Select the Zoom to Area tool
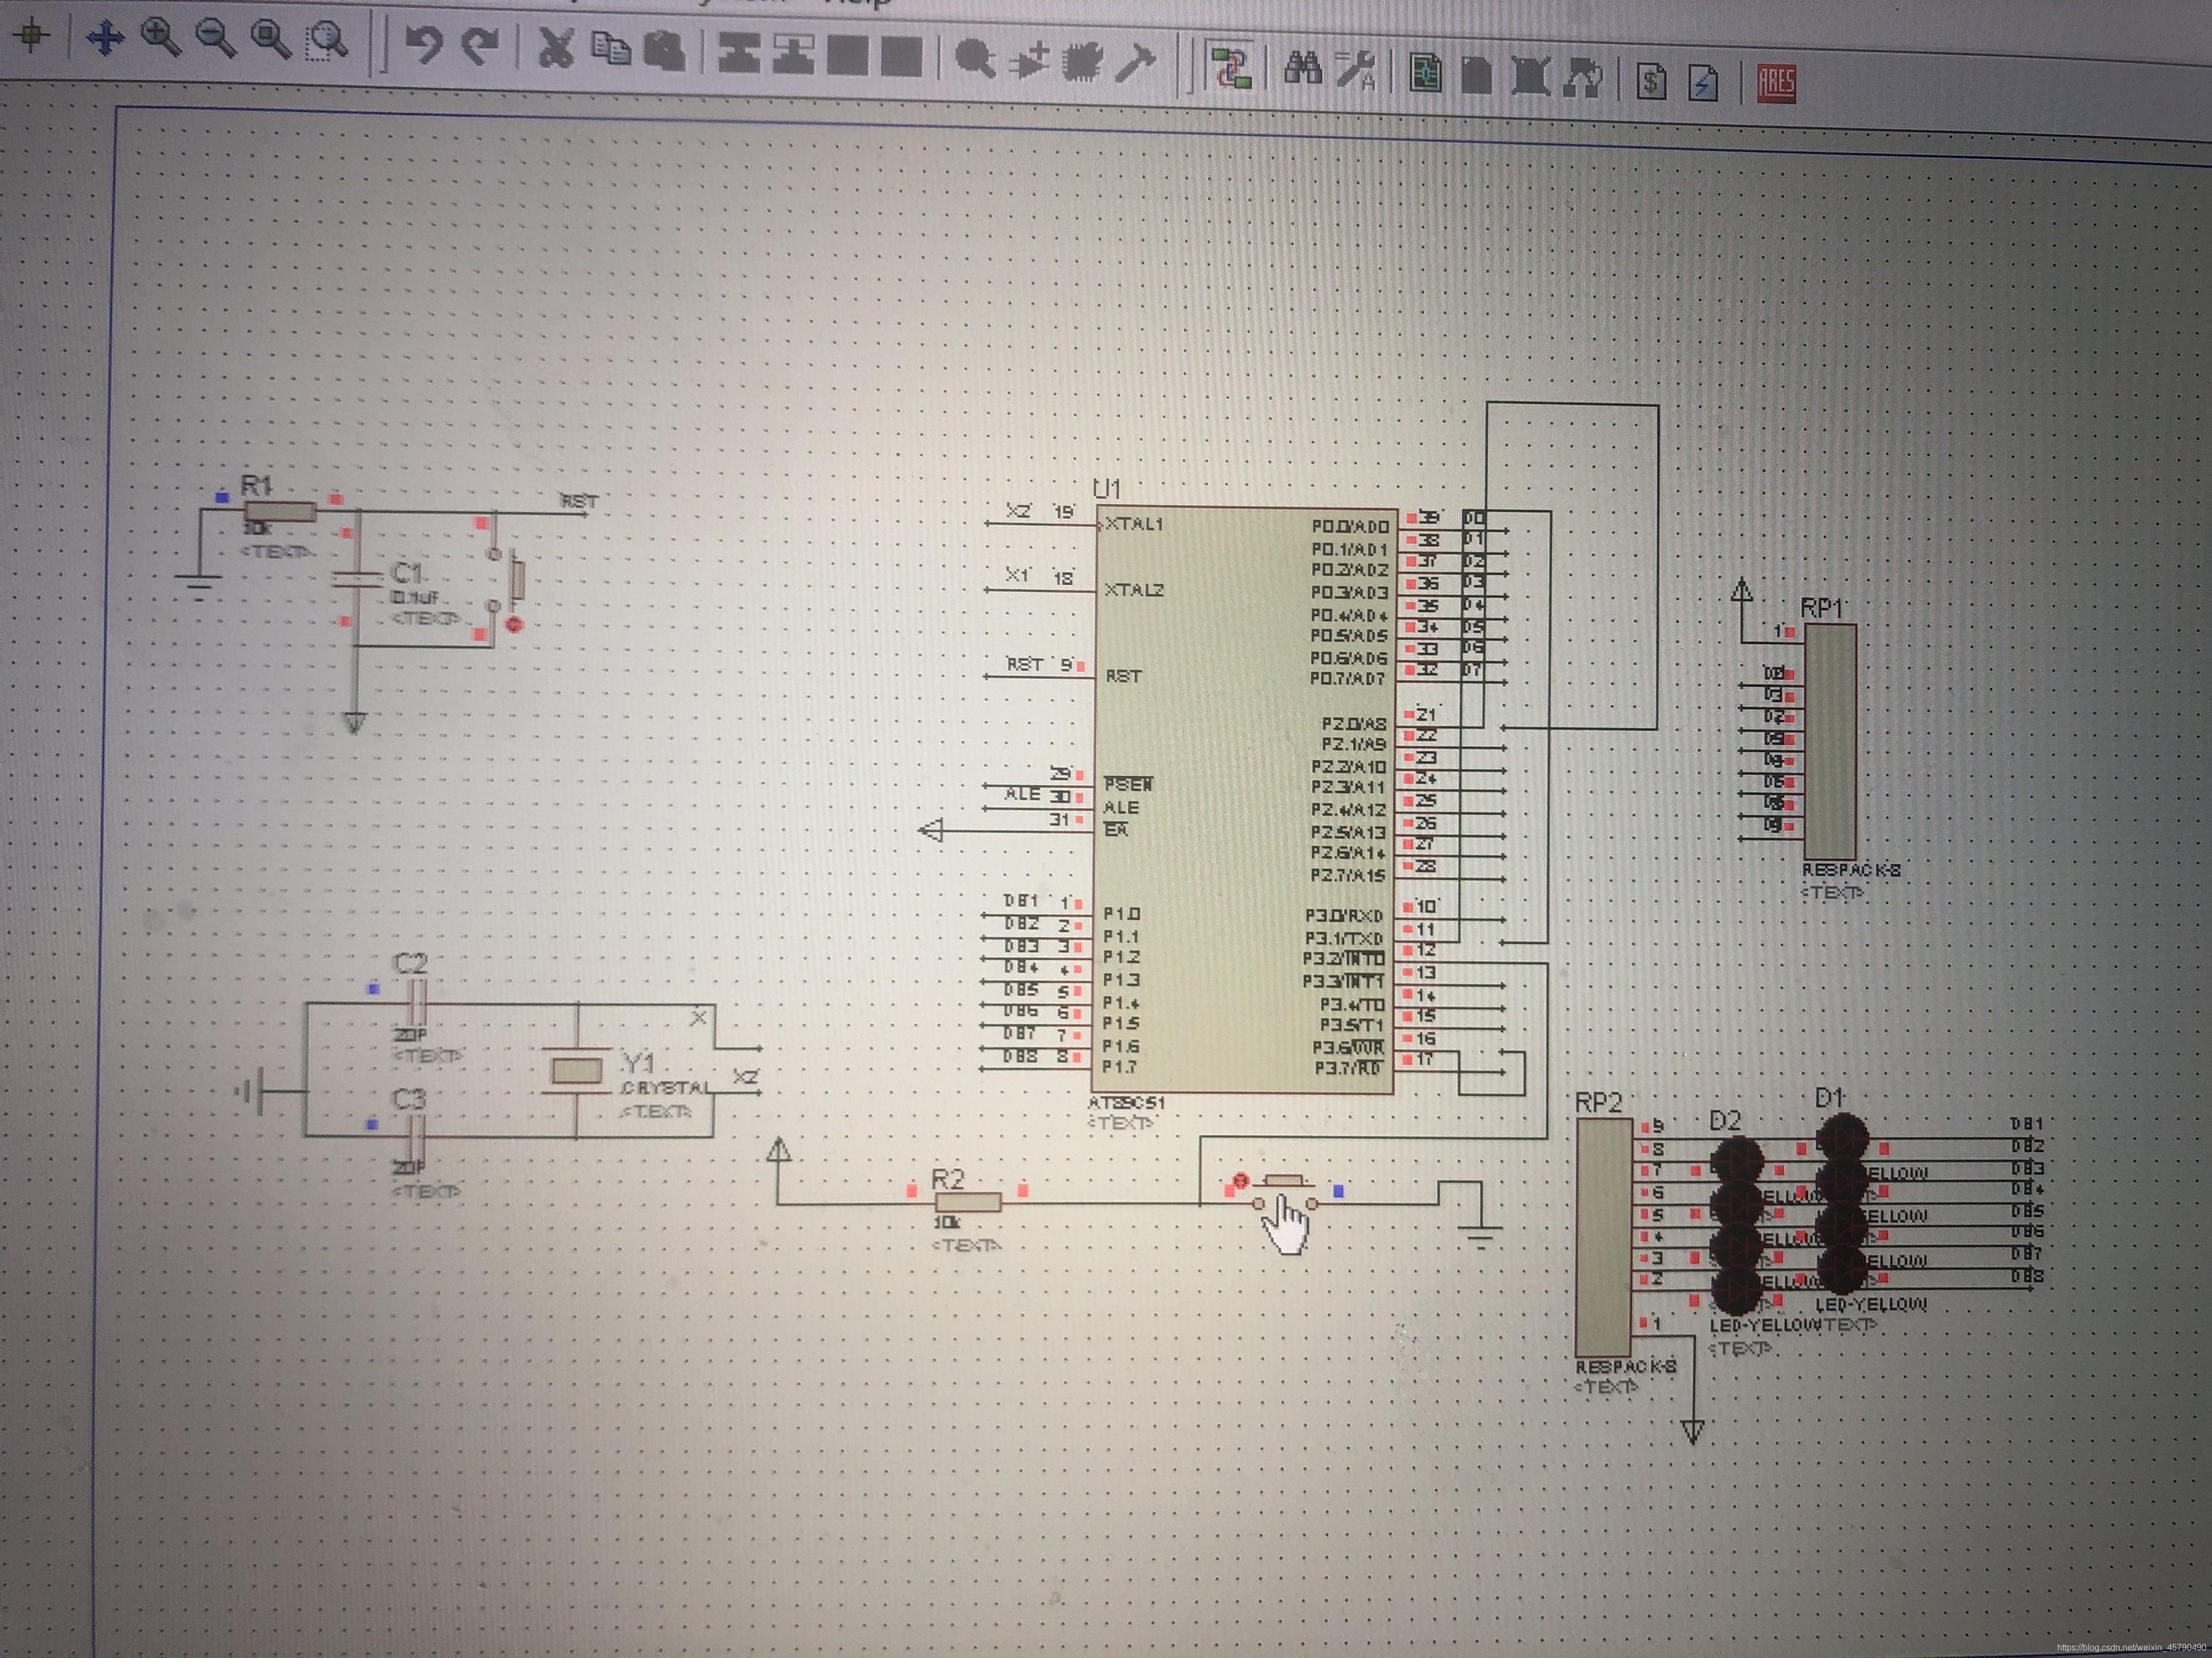Viewport: 2212px width, 1658px height. 326,41
